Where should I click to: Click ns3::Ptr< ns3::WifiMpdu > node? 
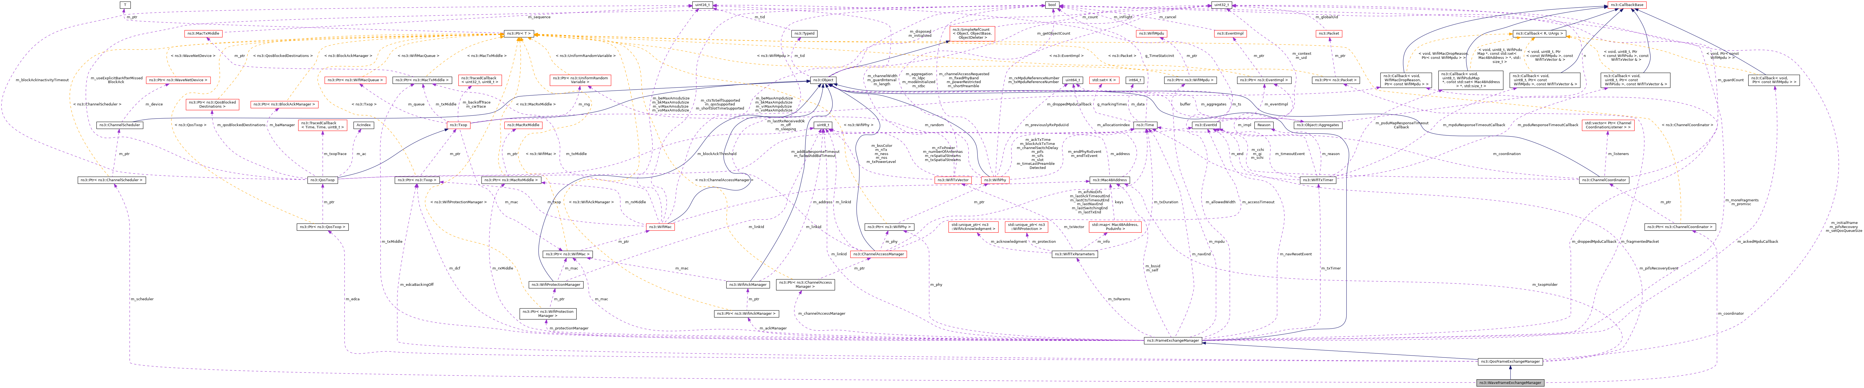coord(1190,80)
